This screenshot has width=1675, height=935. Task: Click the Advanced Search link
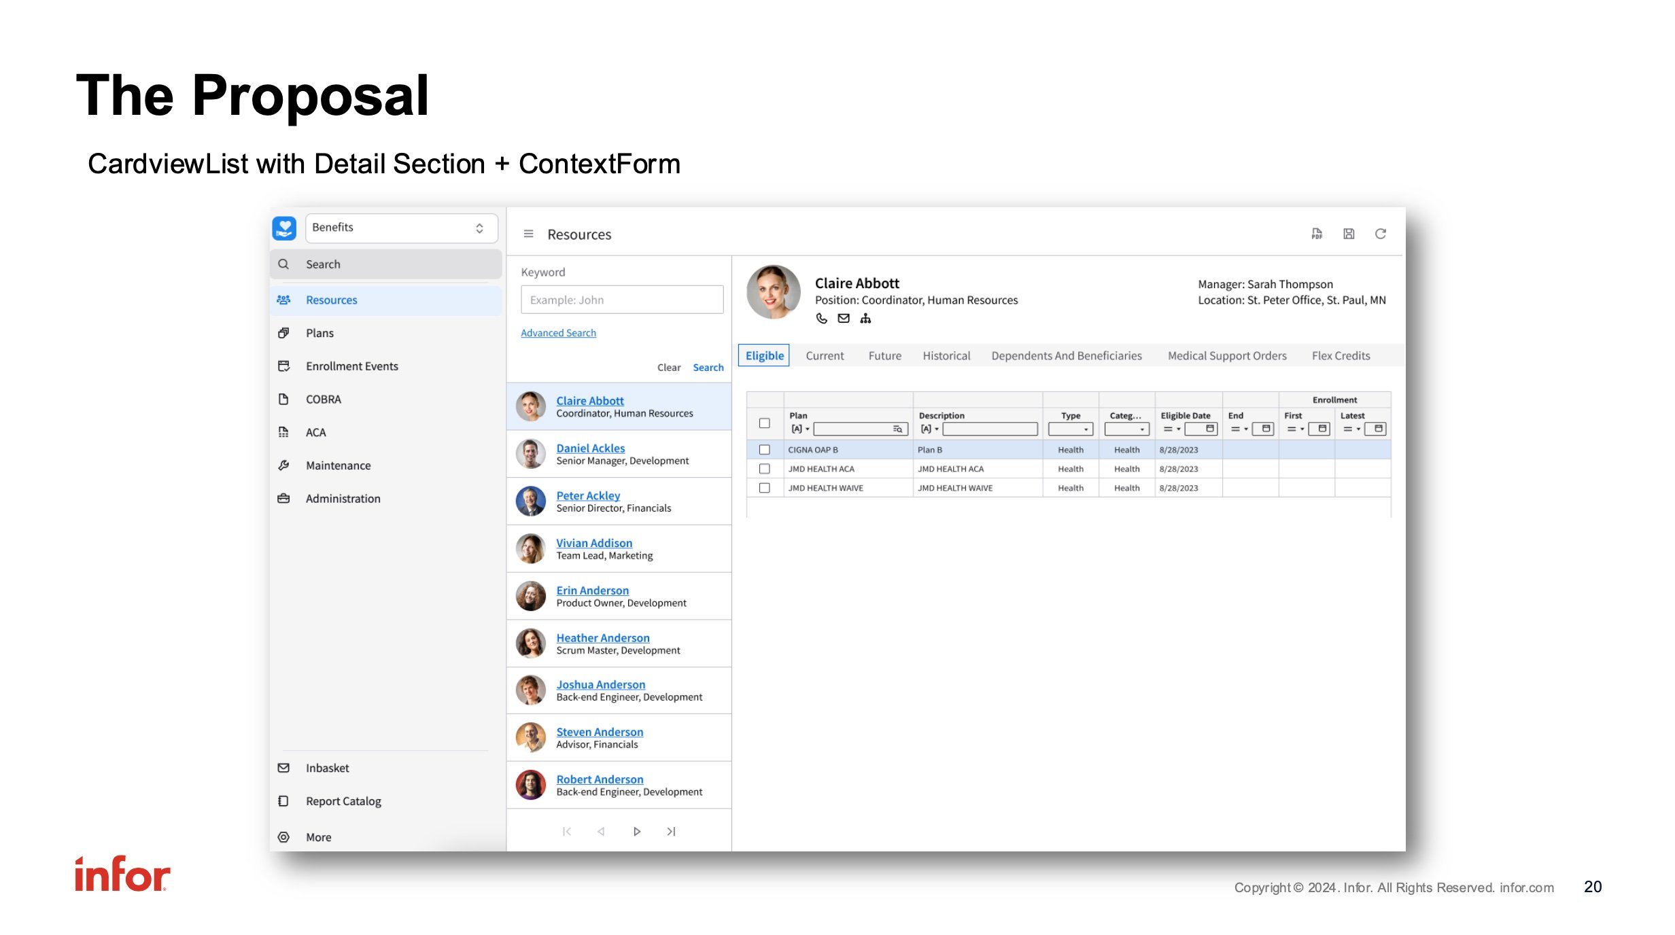[558, 333]
